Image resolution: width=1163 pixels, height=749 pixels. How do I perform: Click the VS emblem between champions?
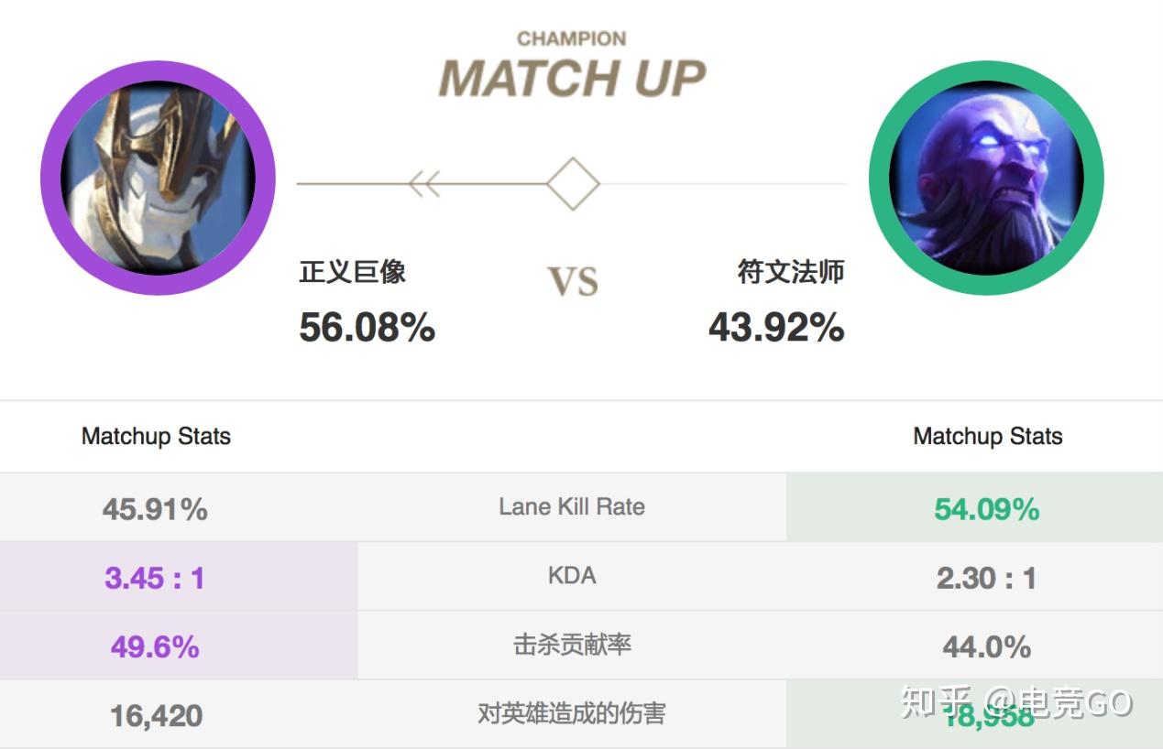pos(572,281)
